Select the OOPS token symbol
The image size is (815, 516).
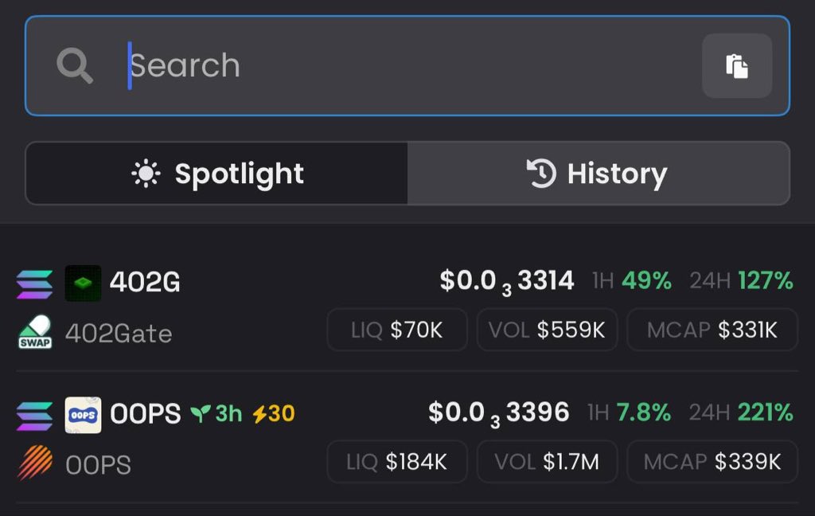[146, 414]
